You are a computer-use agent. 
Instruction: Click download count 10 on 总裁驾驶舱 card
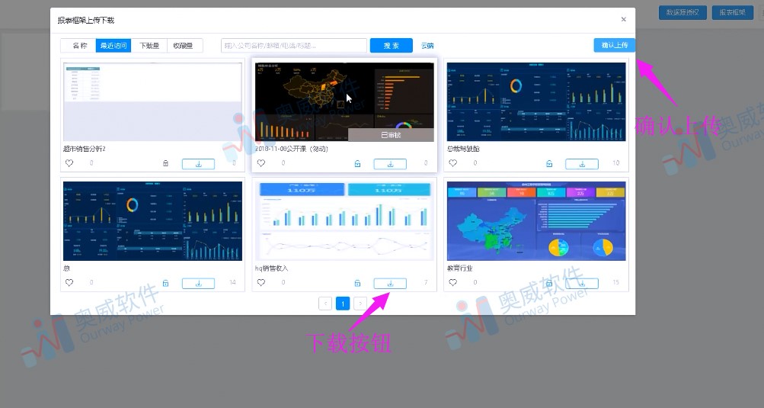(x=616, y=163)
